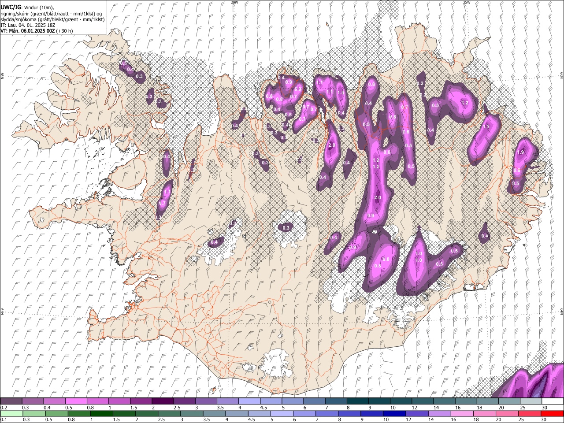Image resolution: width=564 pixels, height=423 pixels.
Task: Click the '2.5' label in lower legend row
Action: pos(160,419)
